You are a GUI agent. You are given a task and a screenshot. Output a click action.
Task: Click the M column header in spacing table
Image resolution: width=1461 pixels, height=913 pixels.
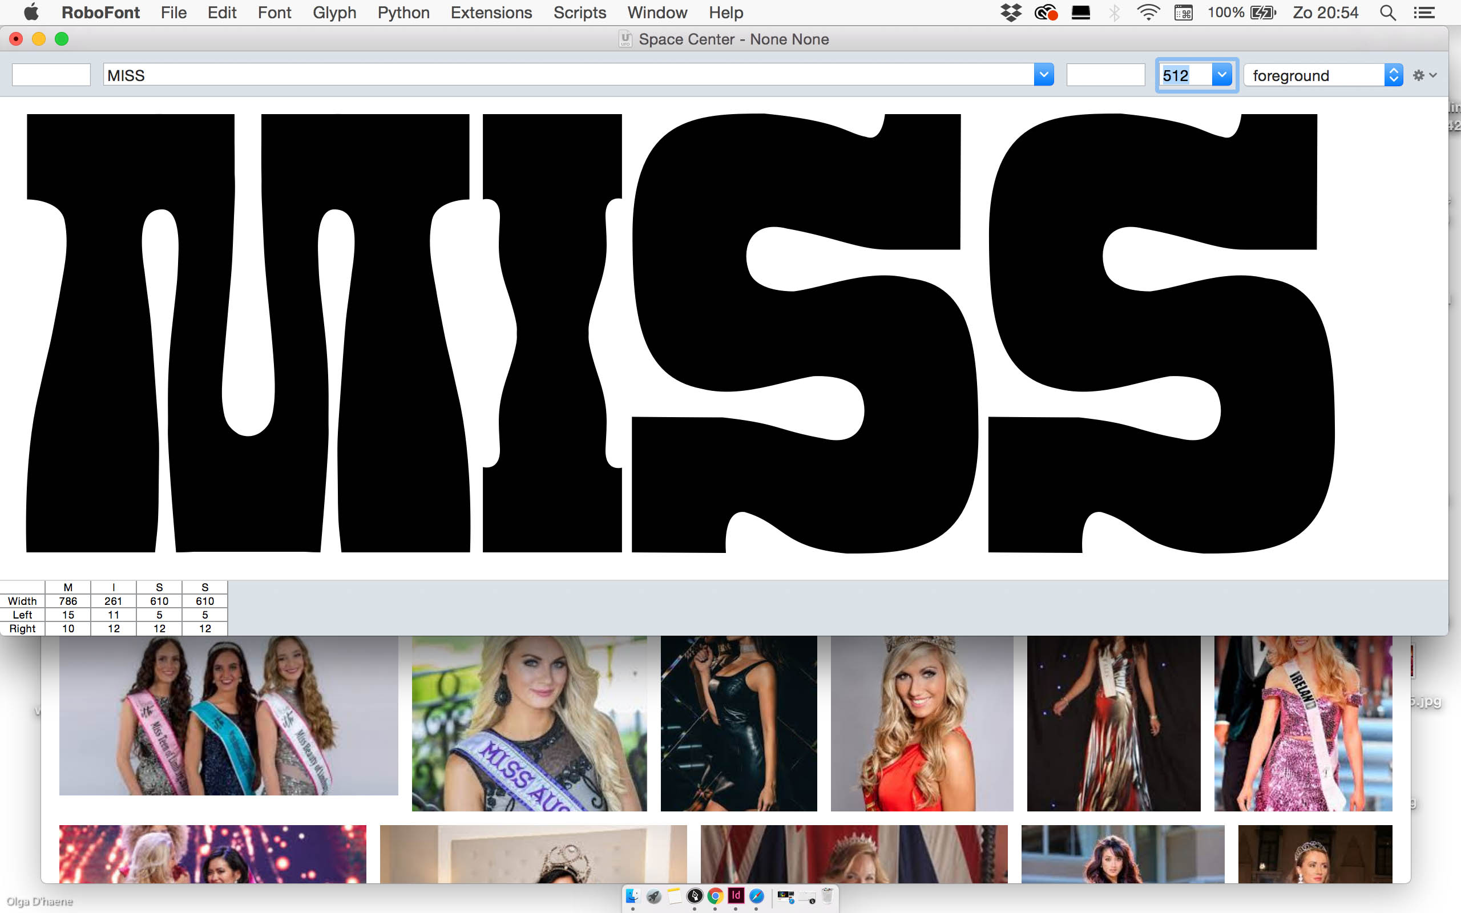(68, 587)
